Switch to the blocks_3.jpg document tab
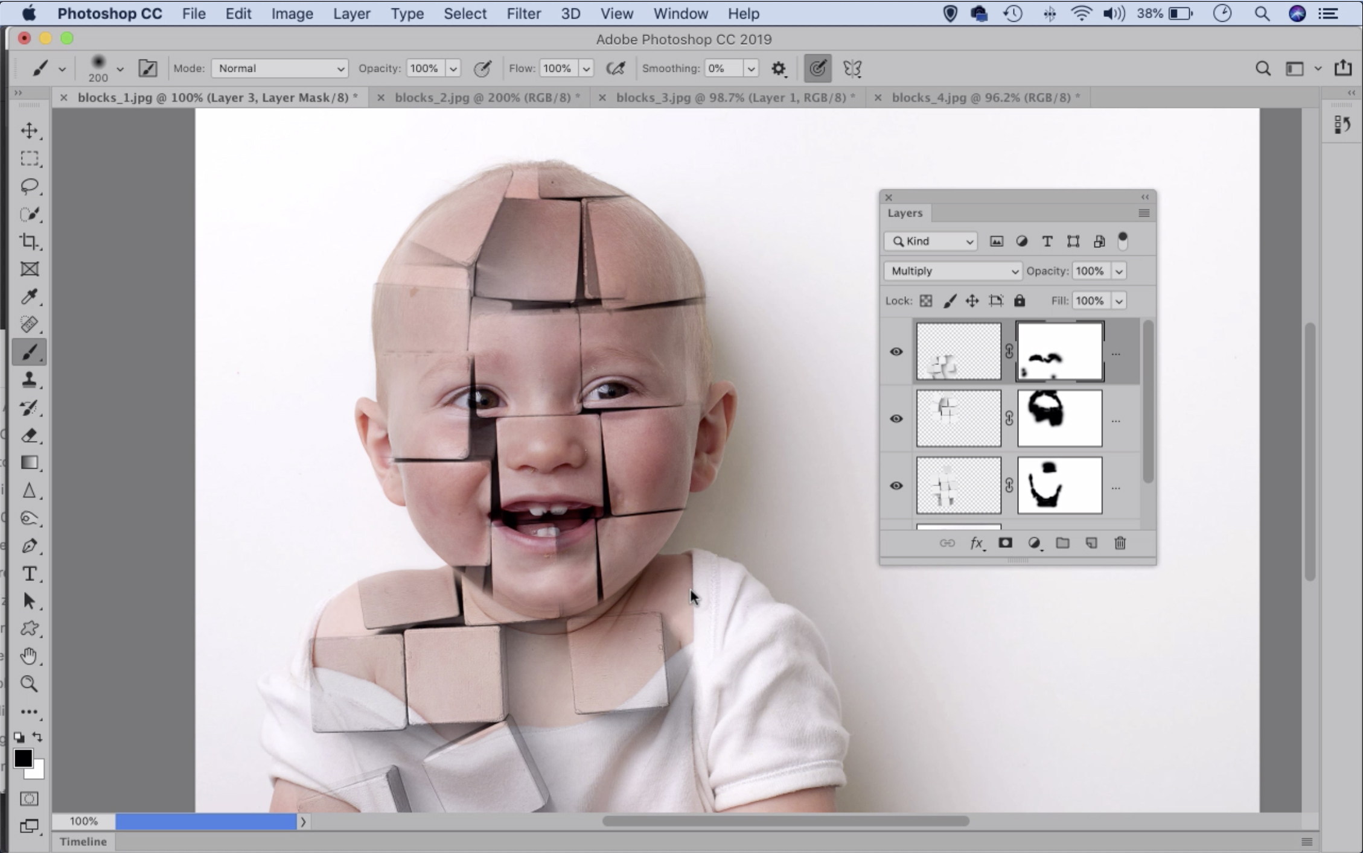Viewport: 1363px width, 853px height. (x=735, y=97)
